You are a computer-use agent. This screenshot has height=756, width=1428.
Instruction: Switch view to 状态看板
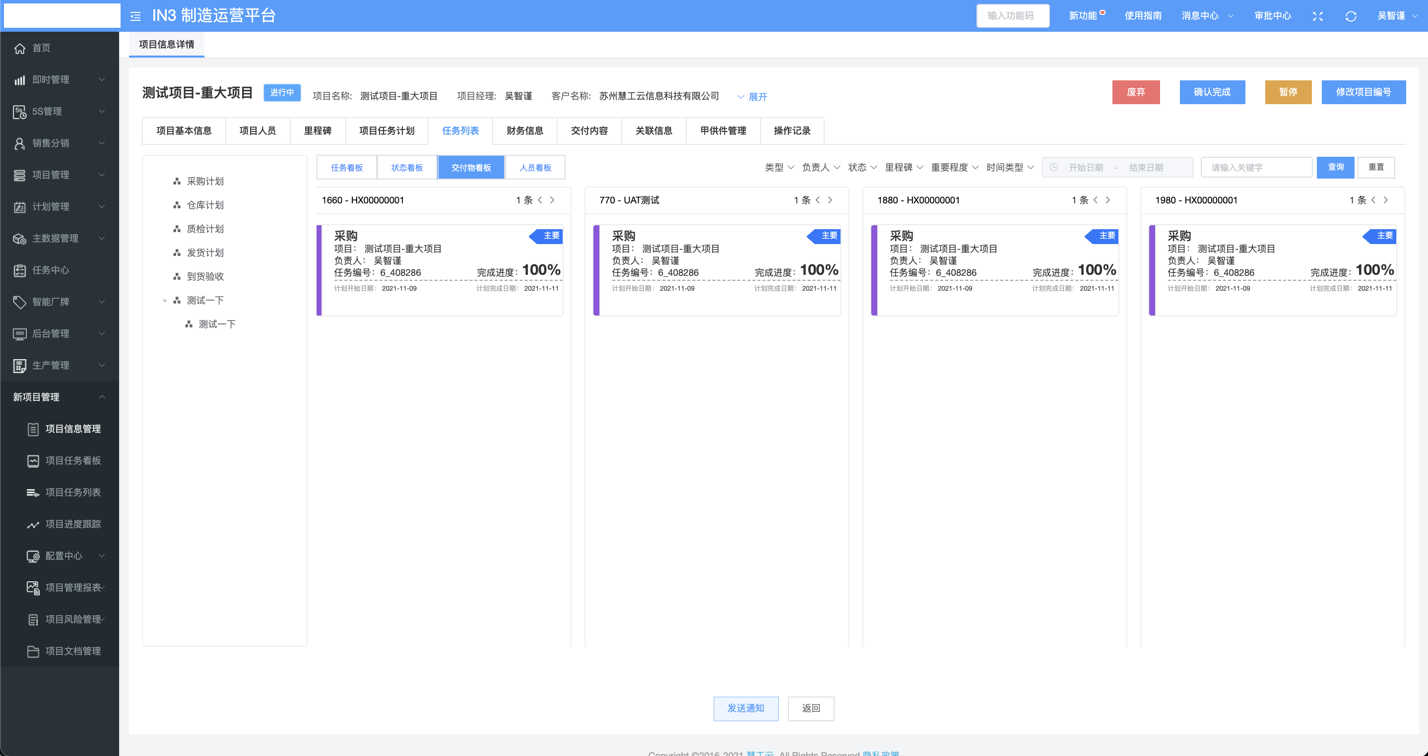point(407,167)
